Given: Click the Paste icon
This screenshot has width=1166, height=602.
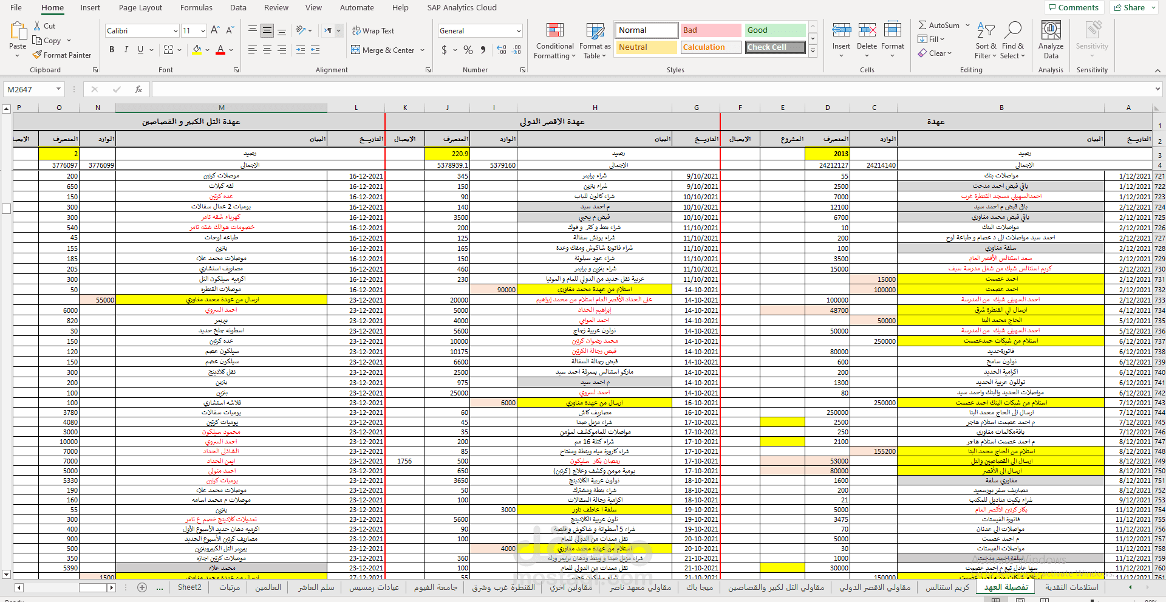Looking at the screenshot, I should (x=18, y=32).
